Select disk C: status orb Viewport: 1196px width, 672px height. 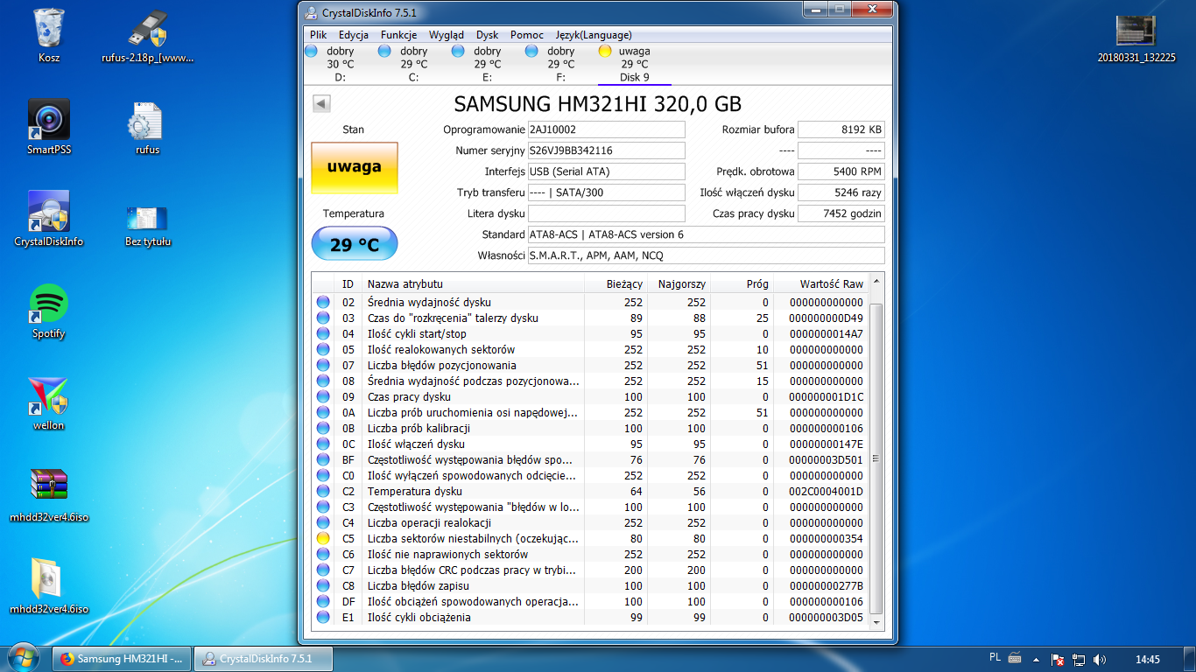click(384, 52)
